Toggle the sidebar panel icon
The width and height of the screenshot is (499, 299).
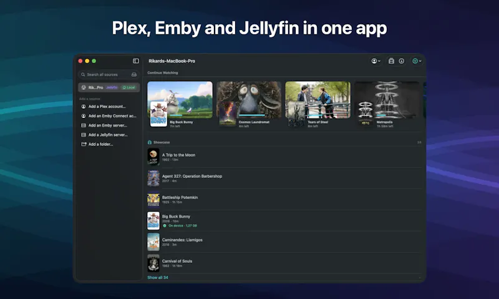pos(136,61)
